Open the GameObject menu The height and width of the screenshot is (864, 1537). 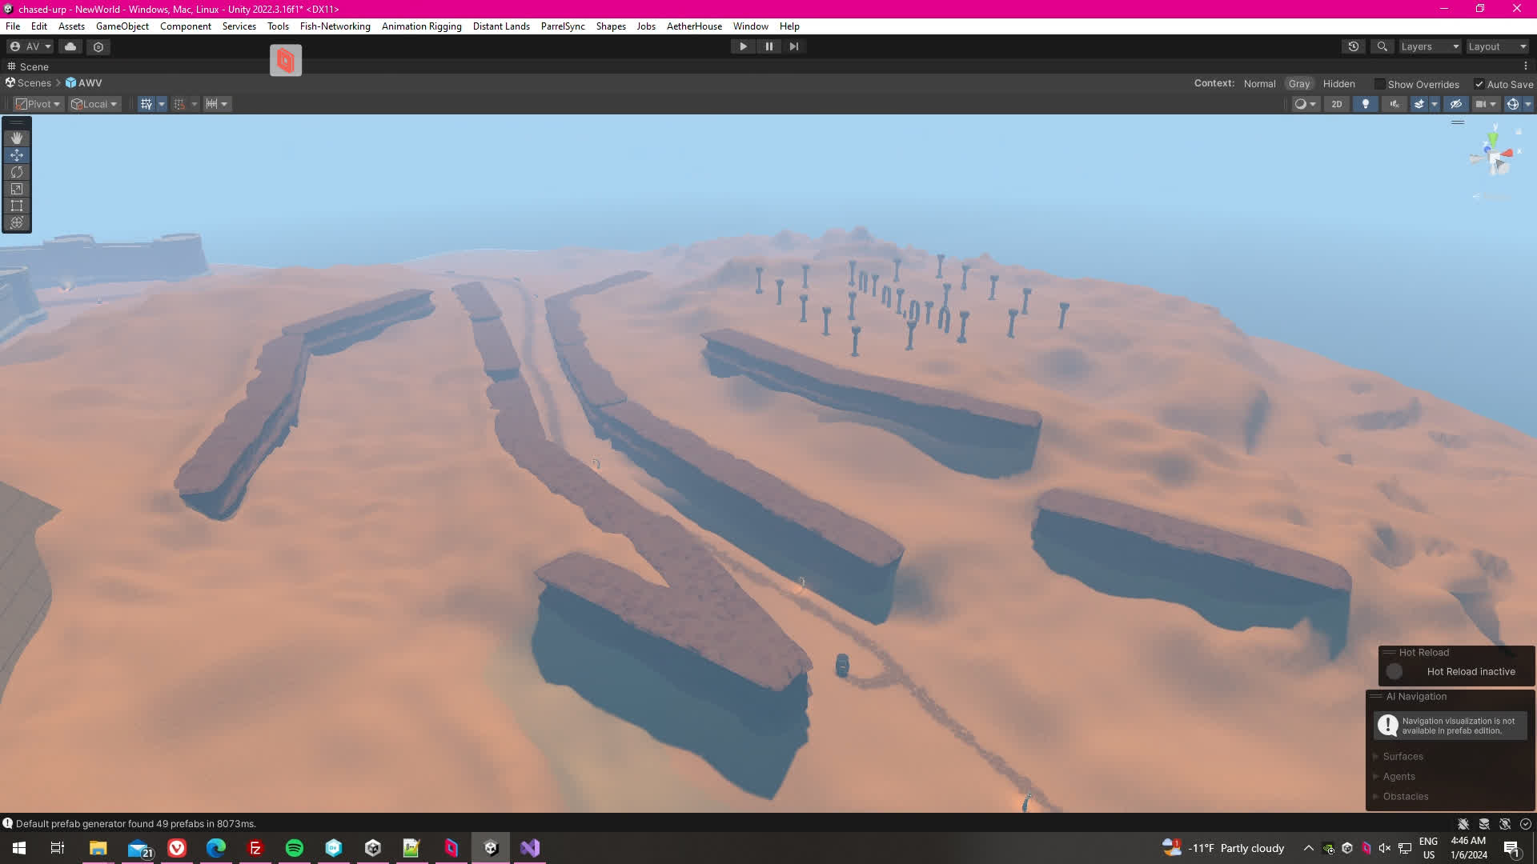pyautogui.click(x=122, y=26)
